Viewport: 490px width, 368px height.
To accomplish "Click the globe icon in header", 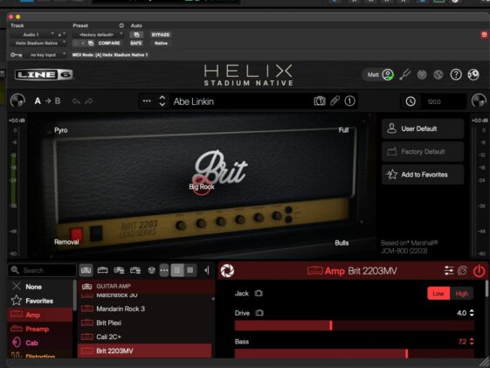I will 473,74.
